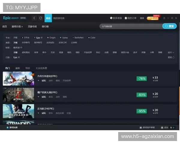Filter type by 云存档
180x144 pixels.
click(x=74, y=43)
